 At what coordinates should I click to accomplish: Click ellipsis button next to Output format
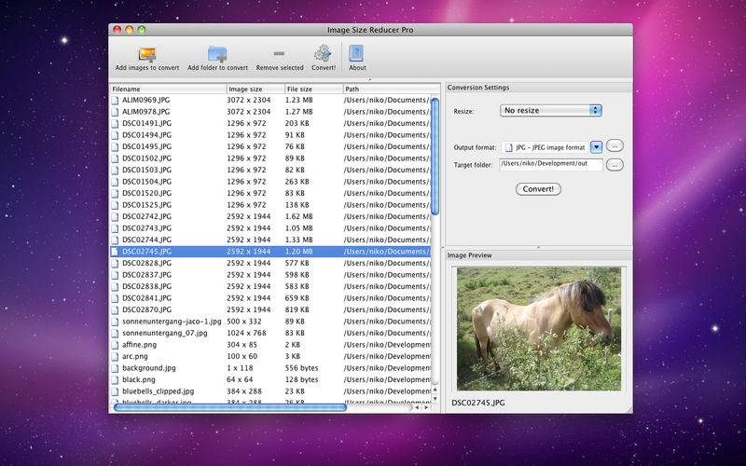click(615, 146)
